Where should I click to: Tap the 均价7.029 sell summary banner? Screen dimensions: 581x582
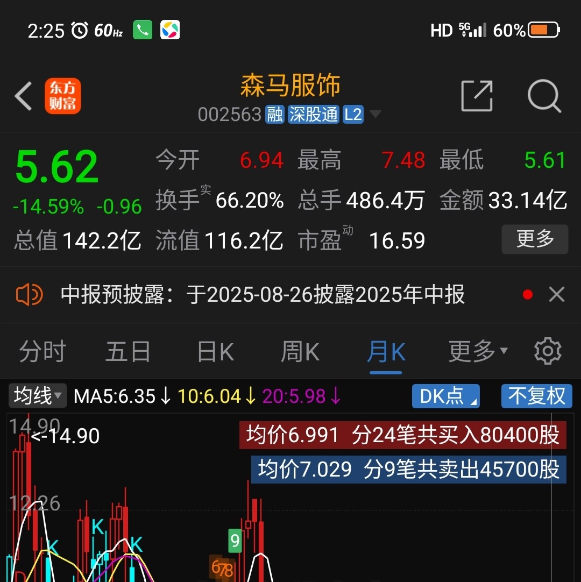pos(409,469)
